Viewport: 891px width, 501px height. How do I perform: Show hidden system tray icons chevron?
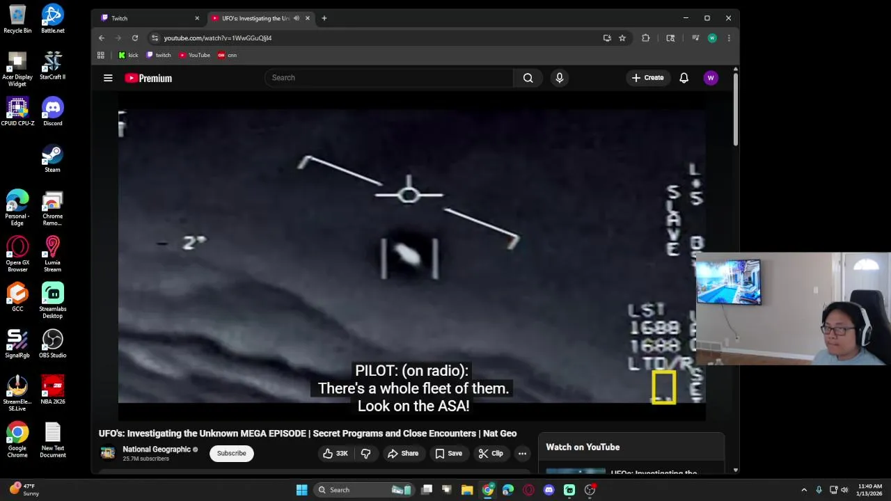tap(804, 490)
